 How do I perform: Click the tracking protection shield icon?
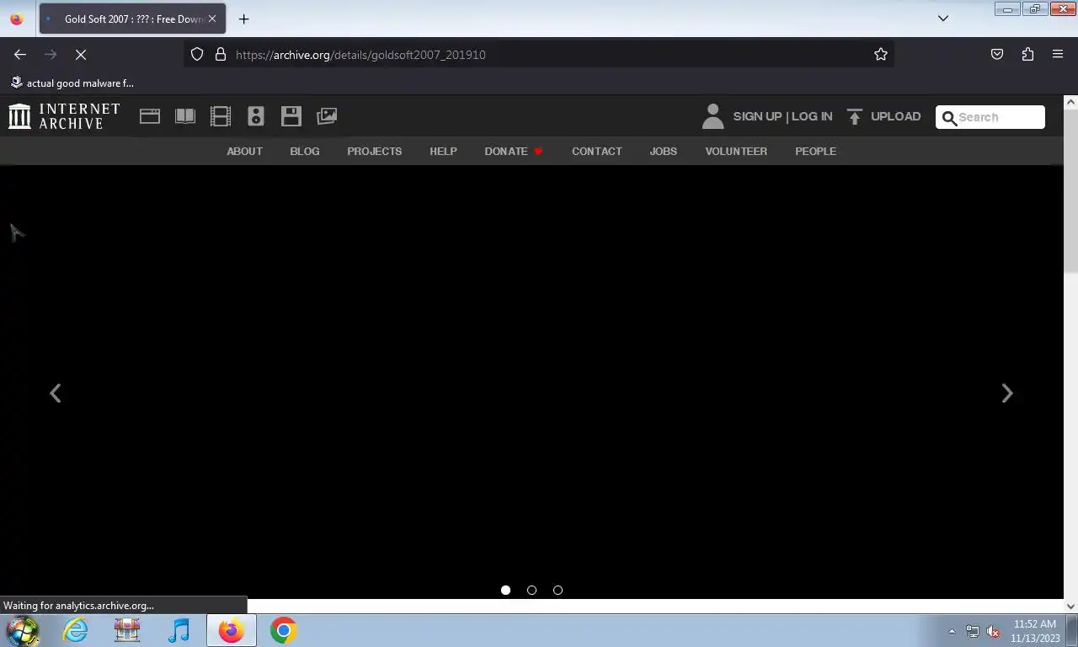[x=197, y=55]
